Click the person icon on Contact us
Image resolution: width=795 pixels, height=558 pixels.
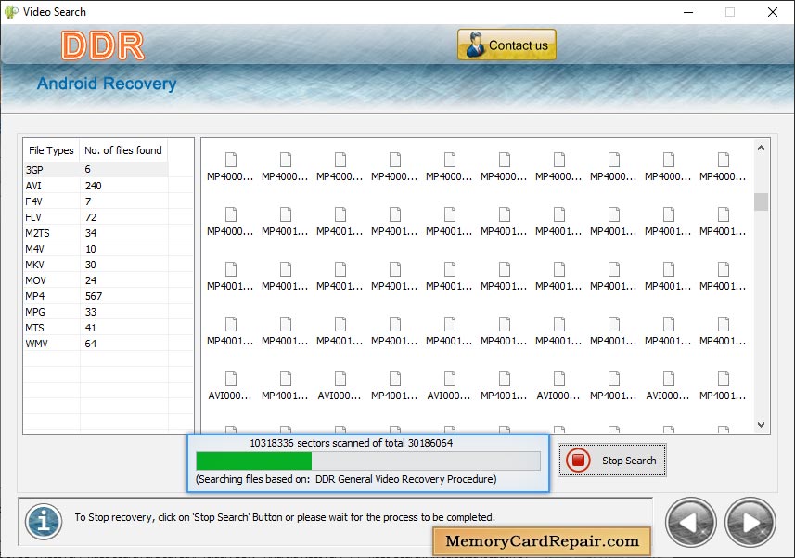tap(475, 45)
